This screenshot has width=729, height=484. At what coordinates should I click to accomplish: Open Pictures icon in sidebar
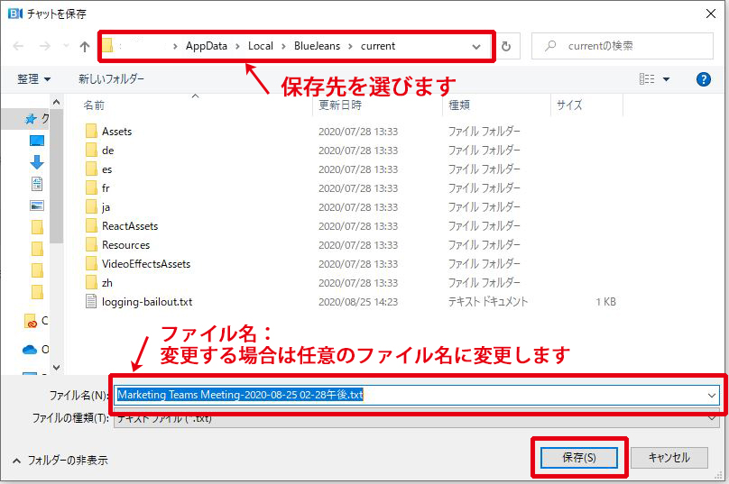click(x=37, y=205)
